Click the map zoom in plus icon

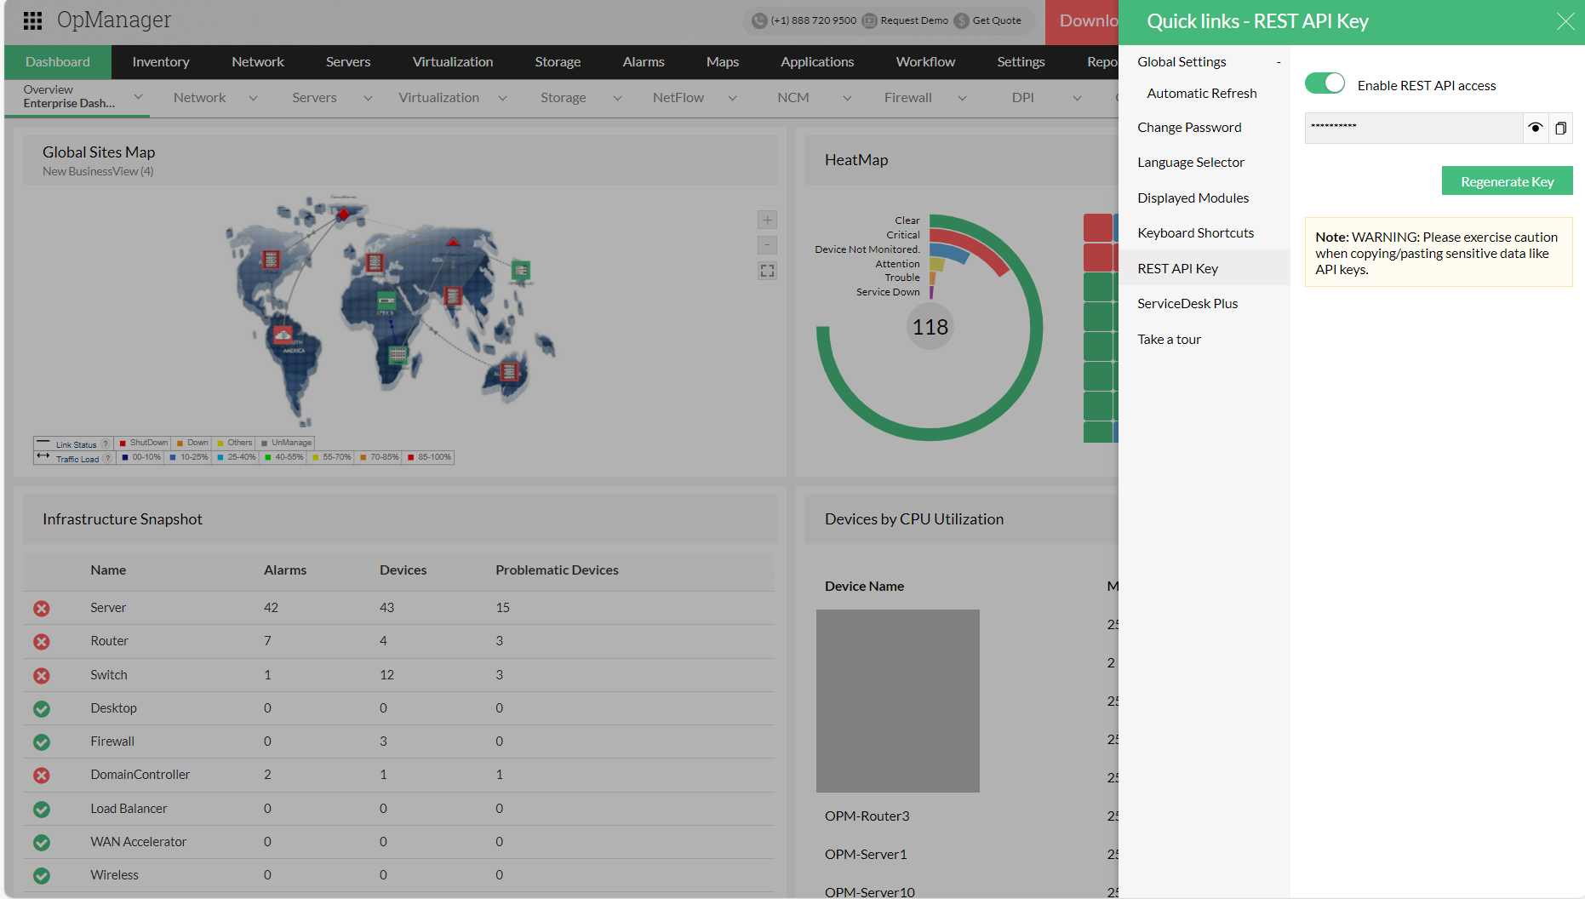pos(767,220)
